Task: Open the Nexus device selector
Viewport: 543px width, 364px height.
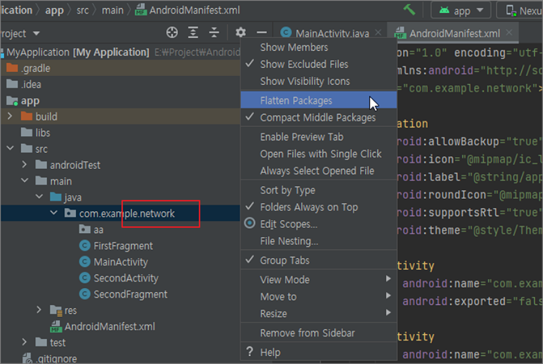Action: coord(520,10)
